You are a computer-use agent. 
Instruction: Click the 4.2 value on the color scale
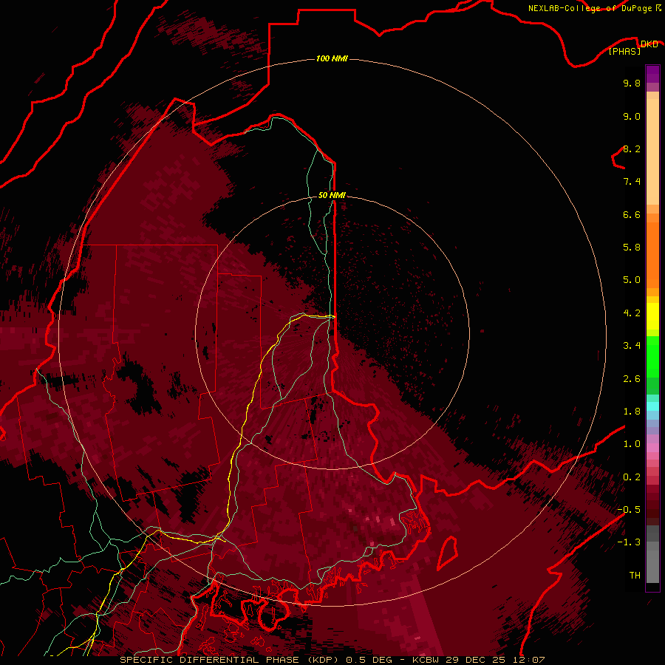[x=632, y=313]
